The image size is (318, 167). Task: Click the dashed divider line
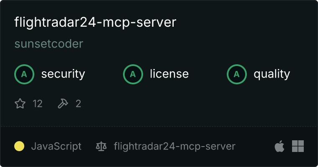[x=159, y=127]
